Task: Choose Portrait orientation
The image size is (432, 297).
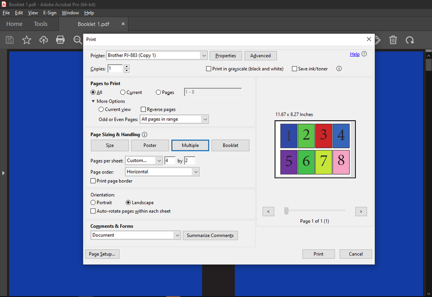Action: tap(93, 202)
